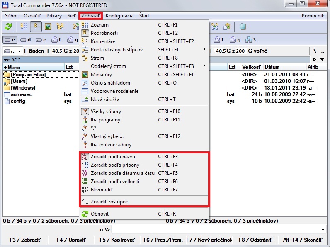This screenshot has height=247, width=330.
Task: Select Zoradiť podľa veľkosti
Action: point(144,182)
